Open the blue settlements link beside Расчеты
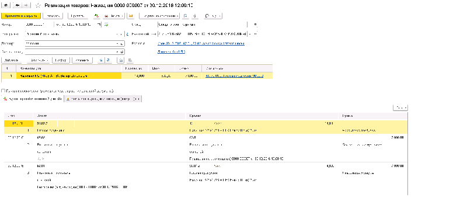 click(201, 44)
